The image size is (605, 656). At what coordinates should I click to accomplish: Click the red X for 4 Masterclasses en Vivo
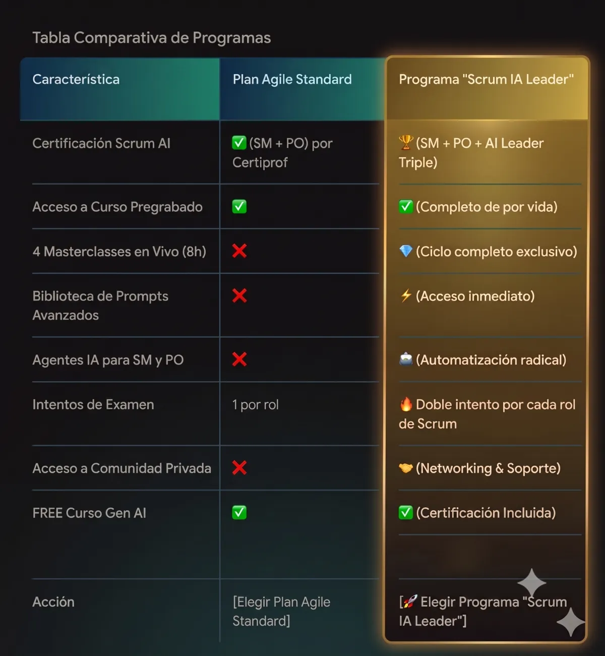coord(239,251)
